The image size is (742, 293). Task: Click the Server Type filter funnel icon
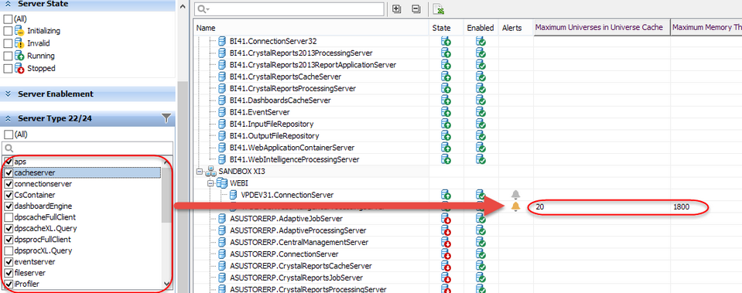point(166,118)
